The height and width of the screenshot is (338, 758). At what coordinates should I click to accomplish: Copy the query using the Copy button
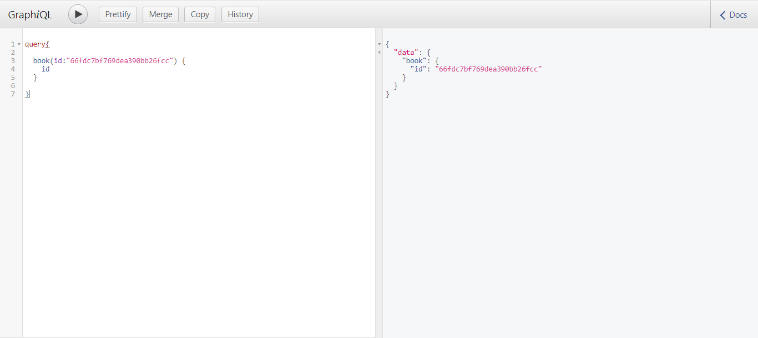click(199, 14)
